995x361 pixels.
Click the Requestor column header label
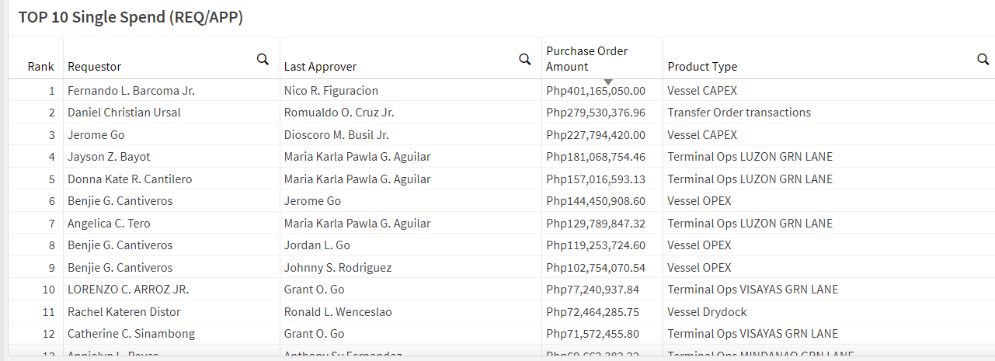pos(95,67)
